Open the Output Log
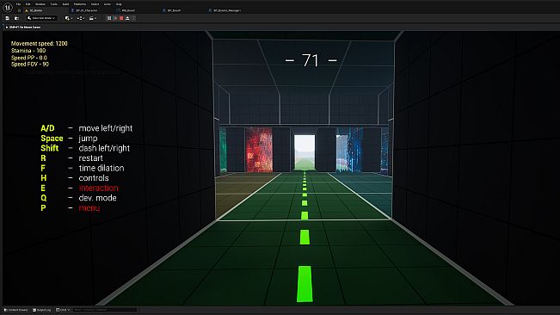Viewport: 560px width, 315px height. [42, 310]
